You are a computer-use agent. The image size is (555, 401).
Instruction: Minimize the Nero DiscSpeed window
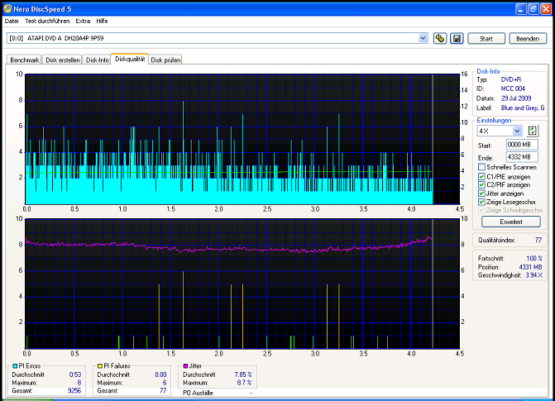(x=520, y=9)
